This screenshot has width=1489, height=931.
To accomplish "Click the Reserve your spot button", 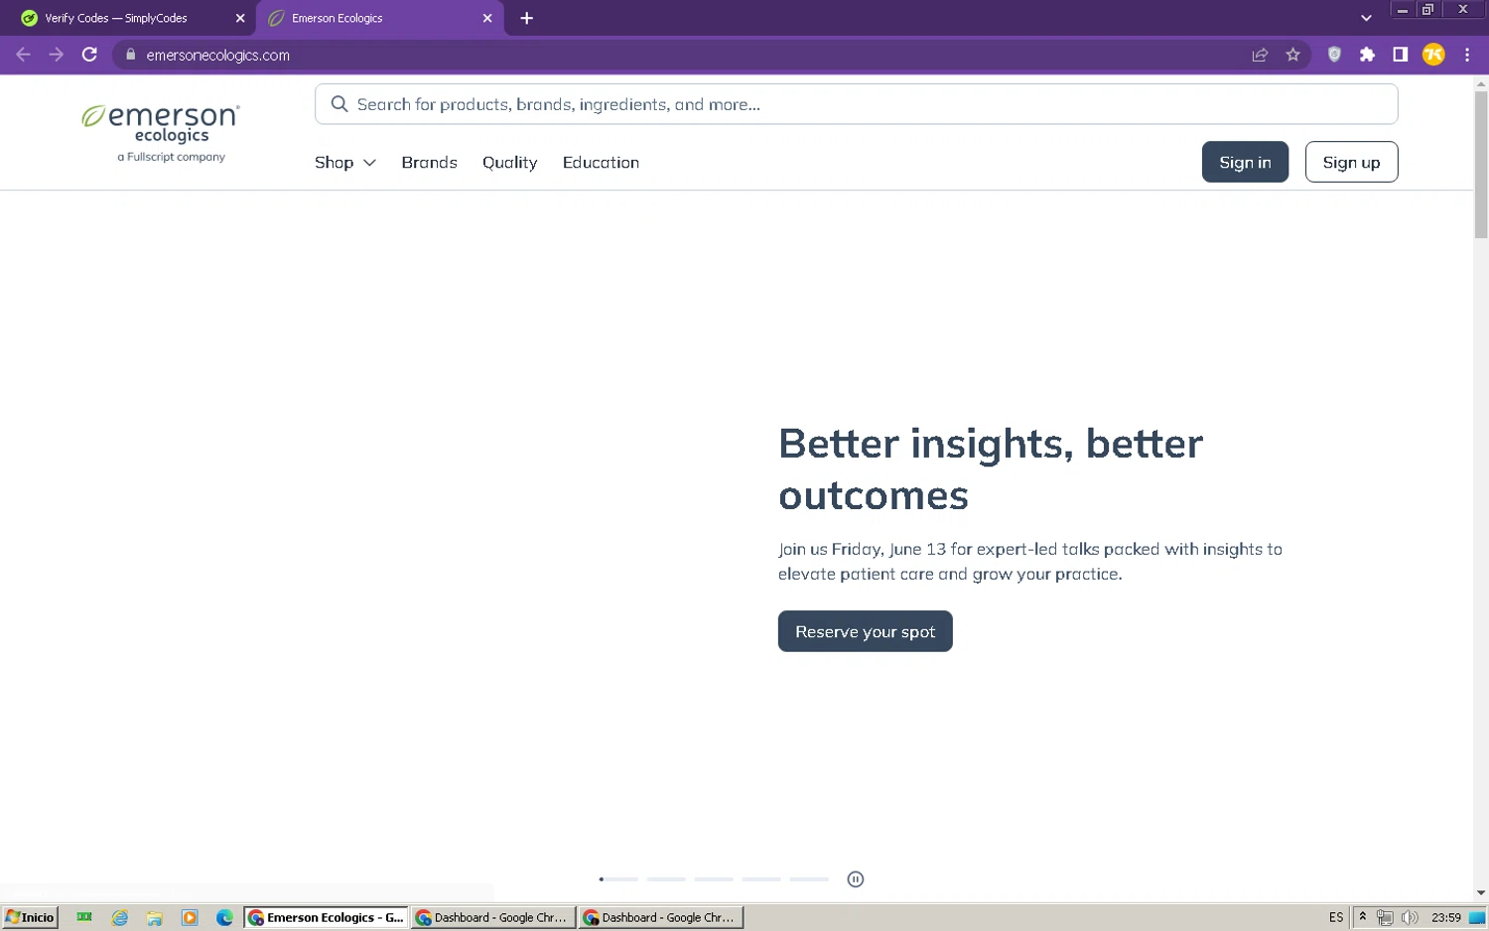I will click(x=865, y=631).
